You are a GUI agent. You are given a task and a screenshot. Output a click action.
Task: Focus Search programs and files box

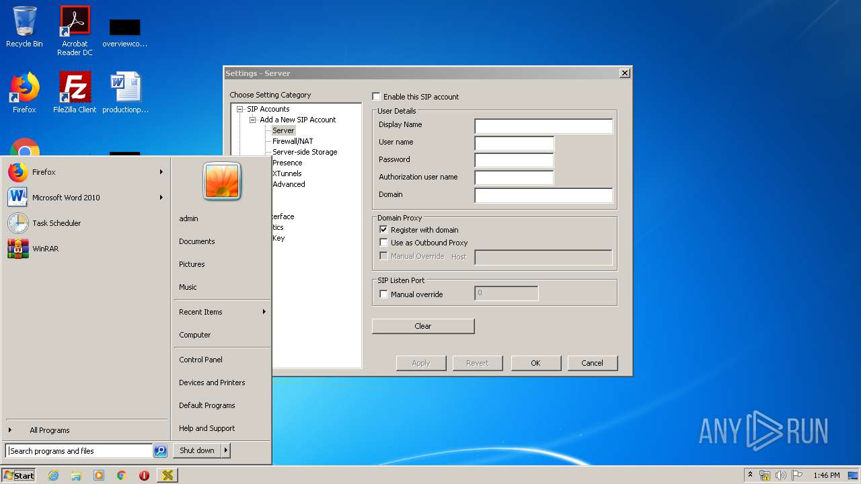[79, 451]
